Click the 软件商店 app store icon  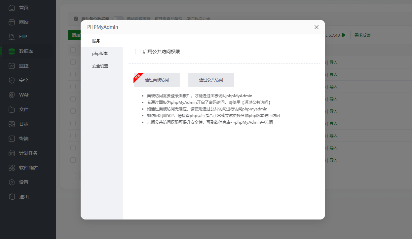(12, 168)
